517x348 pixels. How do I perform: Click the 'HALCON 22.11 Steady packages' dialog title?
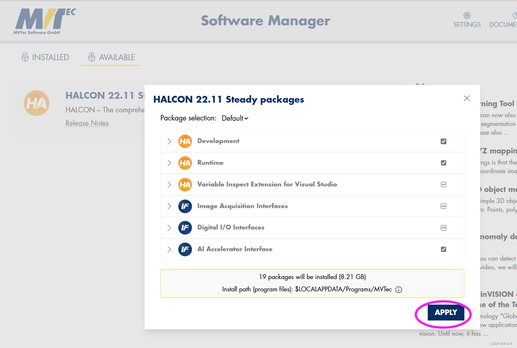pyautogui.click(x=229, y=99)
